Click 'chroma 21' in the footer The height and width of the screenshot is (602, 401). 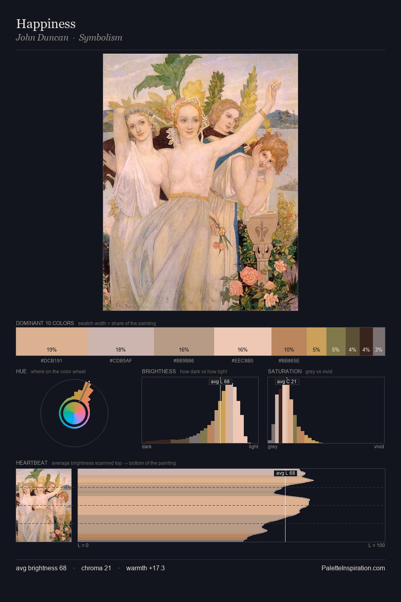pyautogui.click(x=96, y=568)
